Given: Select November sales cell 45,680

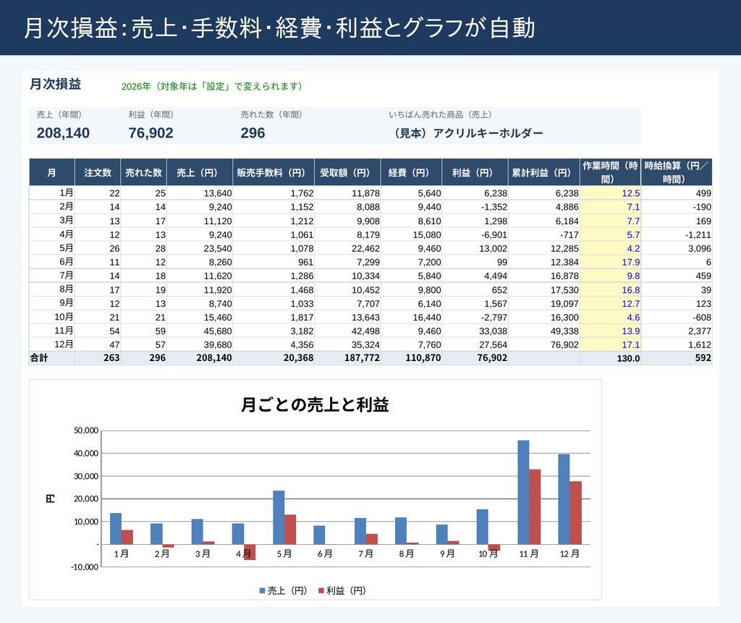Looking at the screenshot, I should pos(200,331).
